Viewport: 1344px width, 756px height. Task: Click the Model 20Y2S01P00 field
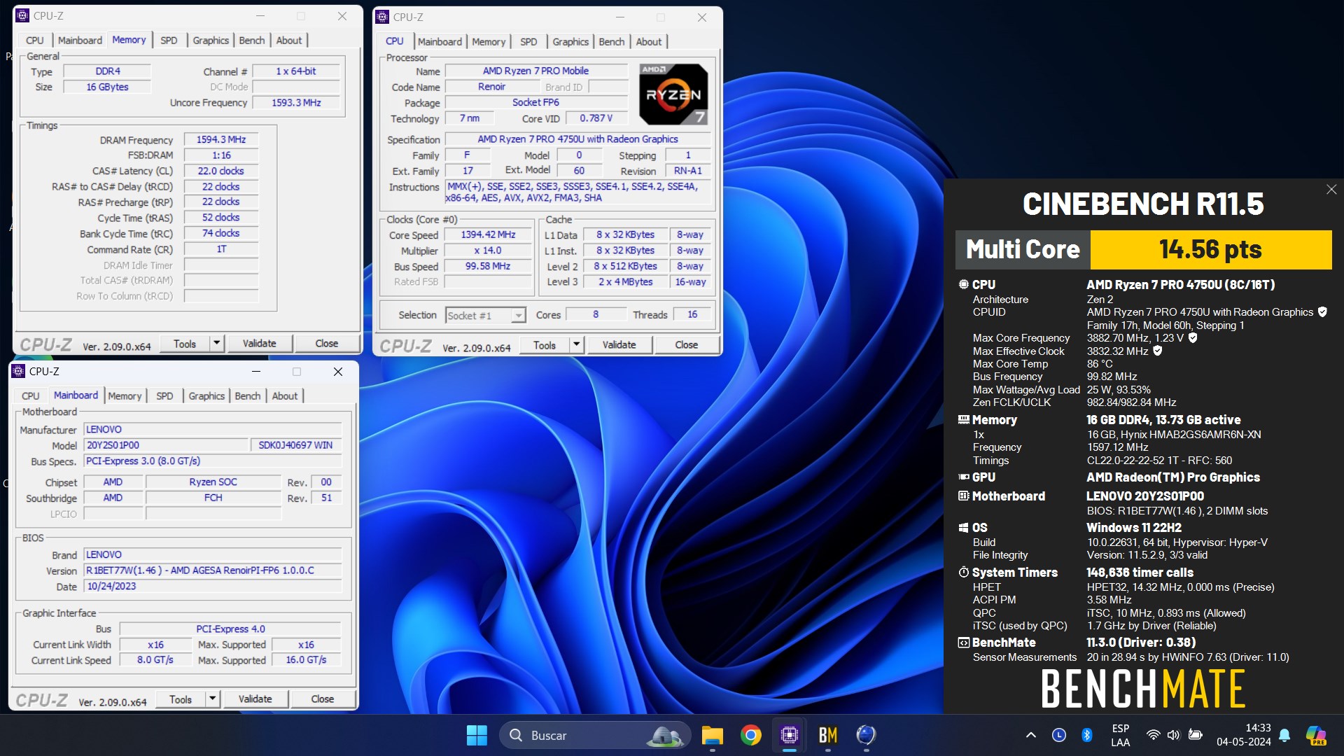[166, 445]
